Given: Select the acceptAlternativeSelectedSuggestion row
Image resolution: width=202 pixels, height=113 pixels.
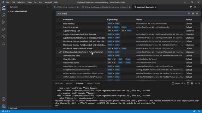Looking at the screenshot, I should pyautogui.click(x=128, y=66).
